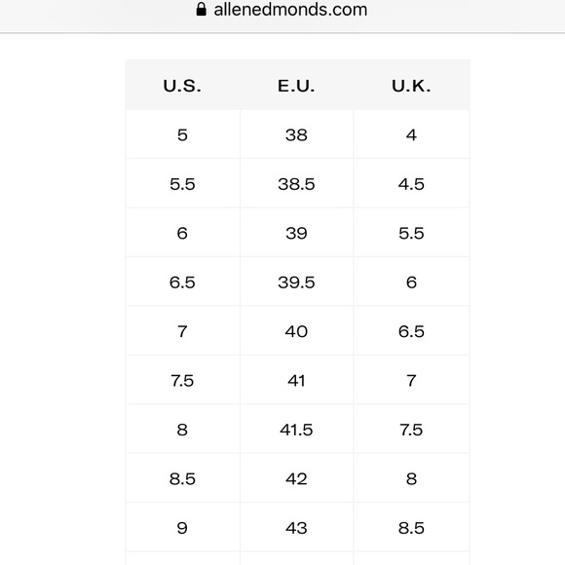The image size is (565, 565).
Task: Select the E.U. size 43 cell
Action: pyautogui.click(x=296, y=528)
